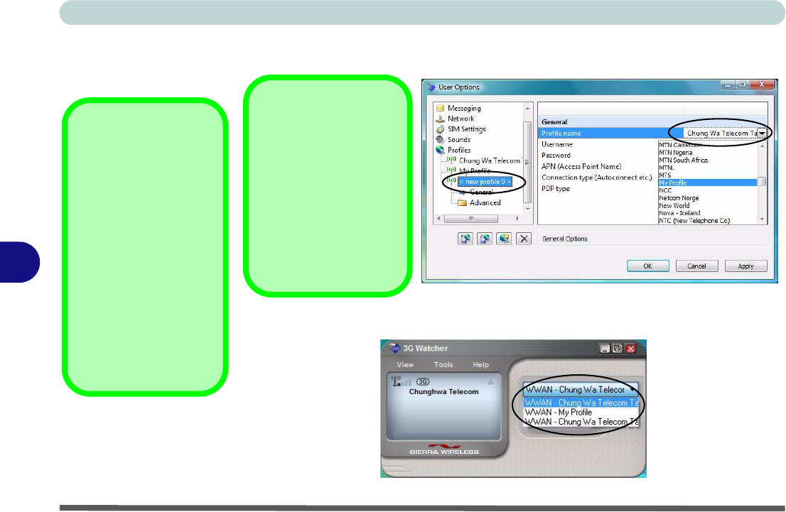This screenshot has width=786, height=512.
Task: Close the 3G Watcher window with red X
Action: pyautogui.click(x=630, y=349)
